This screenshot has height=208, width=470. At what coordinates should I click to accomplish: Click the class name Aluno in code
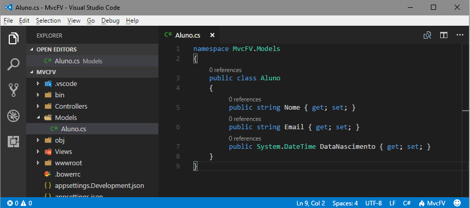(270, 78)
